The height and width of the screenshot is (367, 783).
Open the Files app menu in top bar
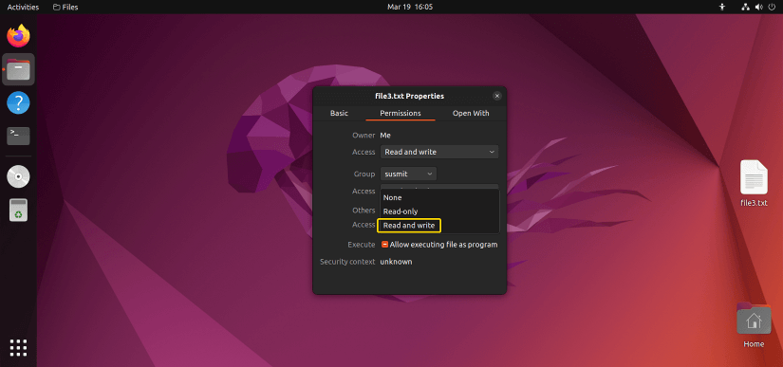tap(65, 7)
